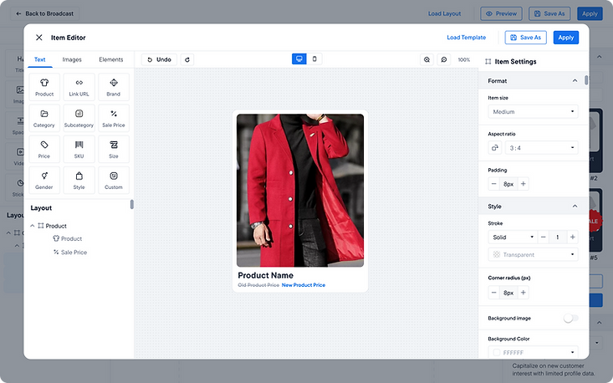Click the red coat product image
The height and width of the screenshot is (383, 613).
tap(300, 191)
